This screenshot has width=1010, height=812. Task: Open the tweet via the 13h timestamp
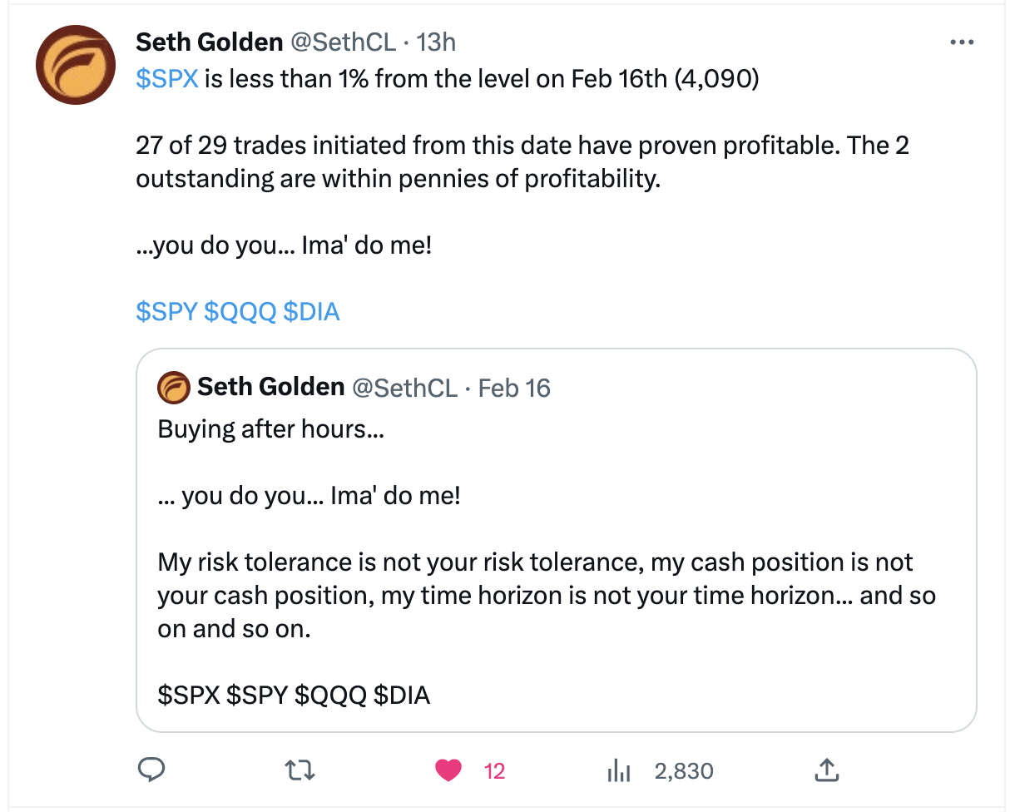click(x=436, y=42)
